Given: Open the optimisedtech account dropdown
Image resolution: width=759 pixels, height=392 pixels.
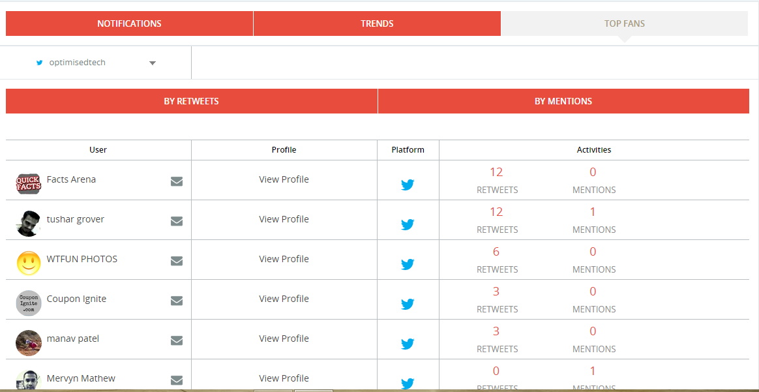Looking at the screenshot, I should (x=96, y=63).
